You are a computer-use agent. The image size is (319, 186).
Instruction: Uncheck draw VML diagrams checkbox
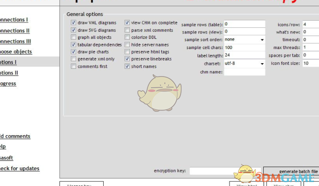click(74, 23)
